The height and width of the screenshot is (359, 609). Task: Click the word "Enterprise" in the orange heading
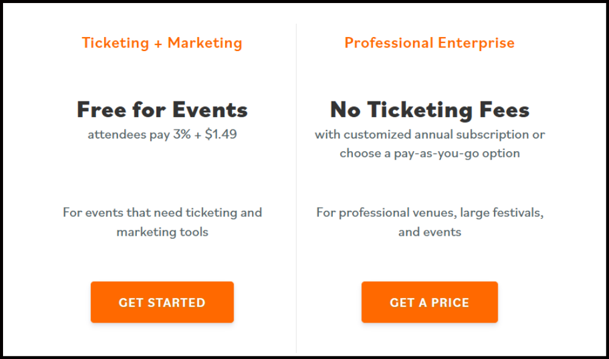(475, 43)
